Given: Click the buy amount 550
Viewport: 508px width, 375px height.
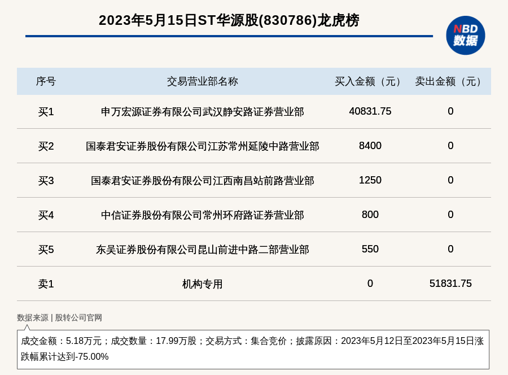Looking at the screenshot, I should point(370,249).
